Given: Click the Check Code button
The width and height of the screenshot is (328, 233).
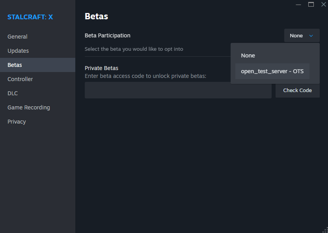Looking at the screenshot, I should (298, 90).
